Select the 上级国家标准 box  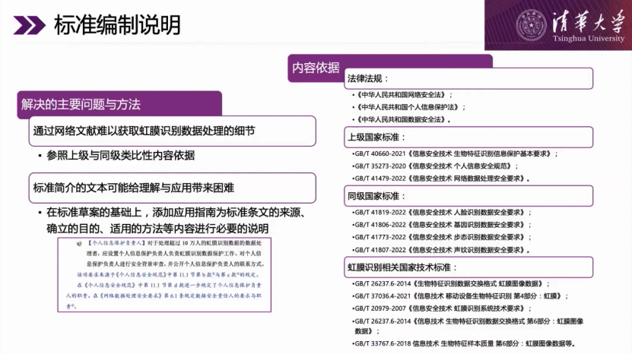pyautogui.click(x=468, y=137)
